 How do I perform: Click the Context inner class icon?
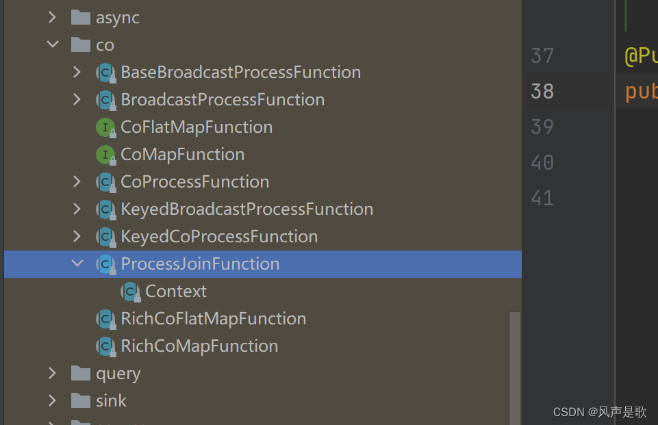coord(129,292)
